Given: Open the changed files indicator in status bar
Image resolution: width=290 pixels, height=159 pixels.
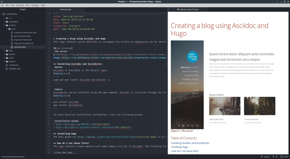Looking at the screenshot, I should click(x=284, y=156).
